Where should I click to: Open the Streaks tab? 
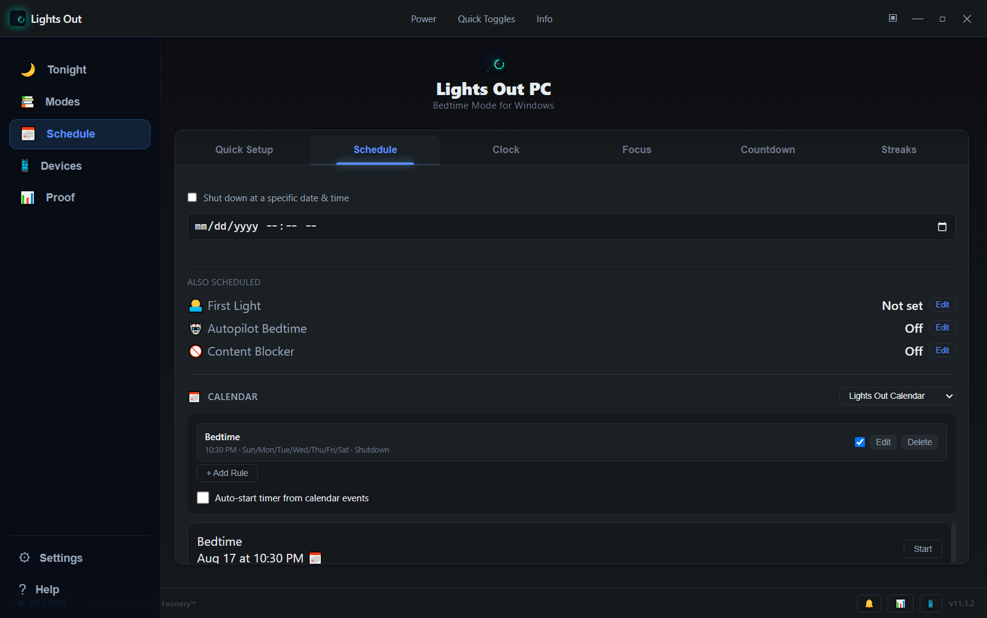coord(899,150)
